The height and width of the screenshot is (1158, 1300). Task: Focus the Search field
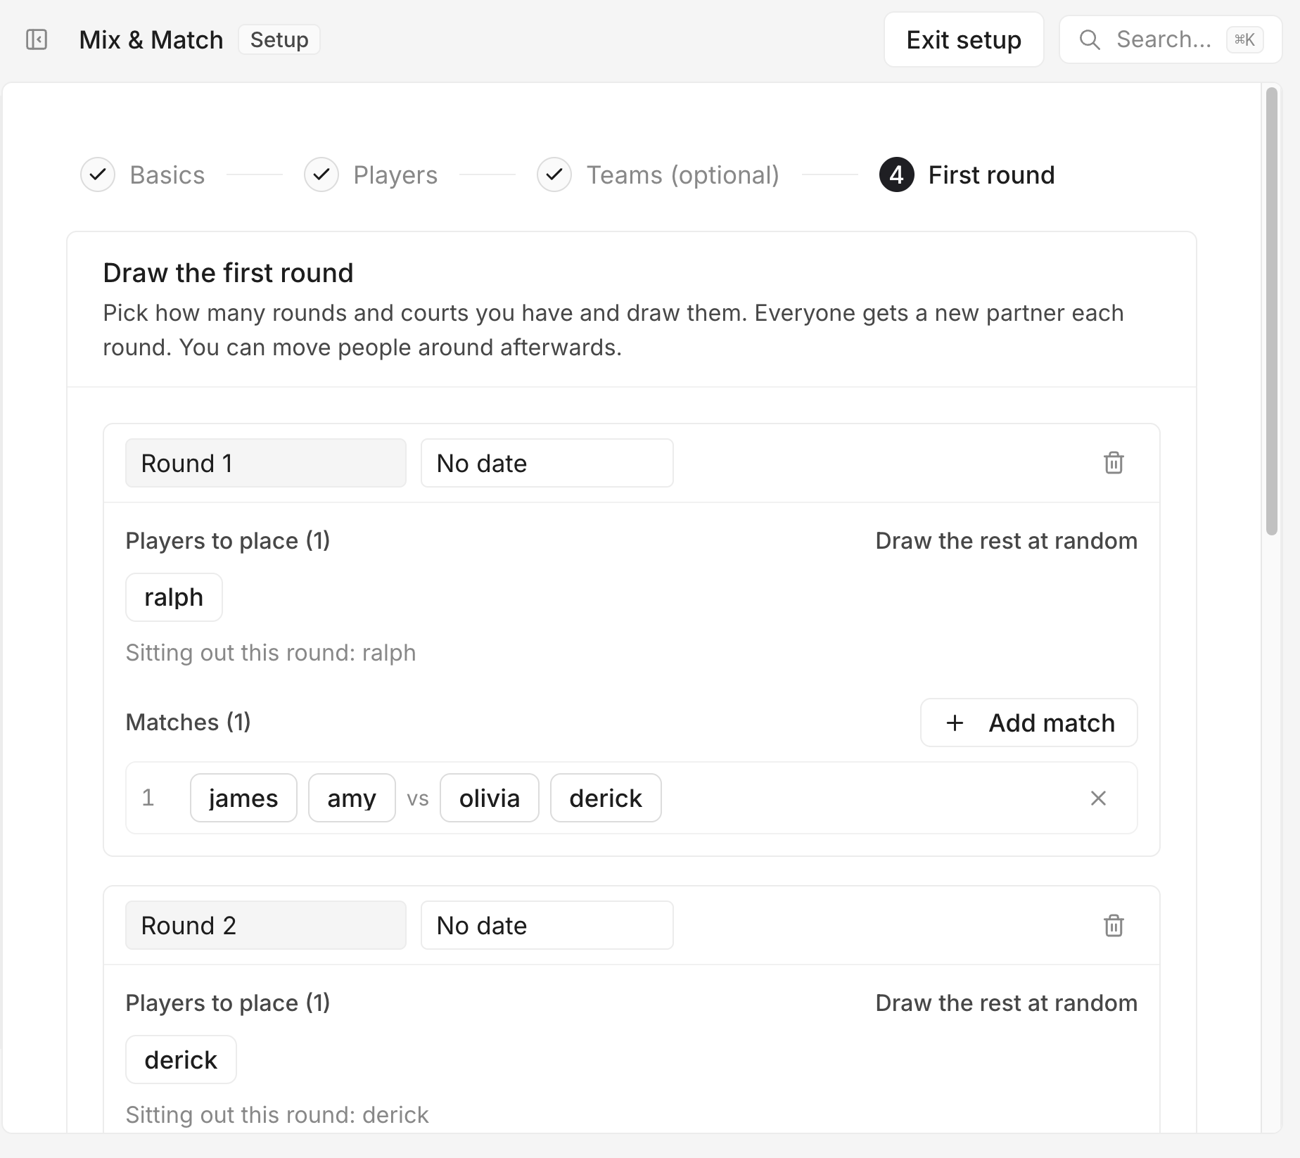[1171, 40]
